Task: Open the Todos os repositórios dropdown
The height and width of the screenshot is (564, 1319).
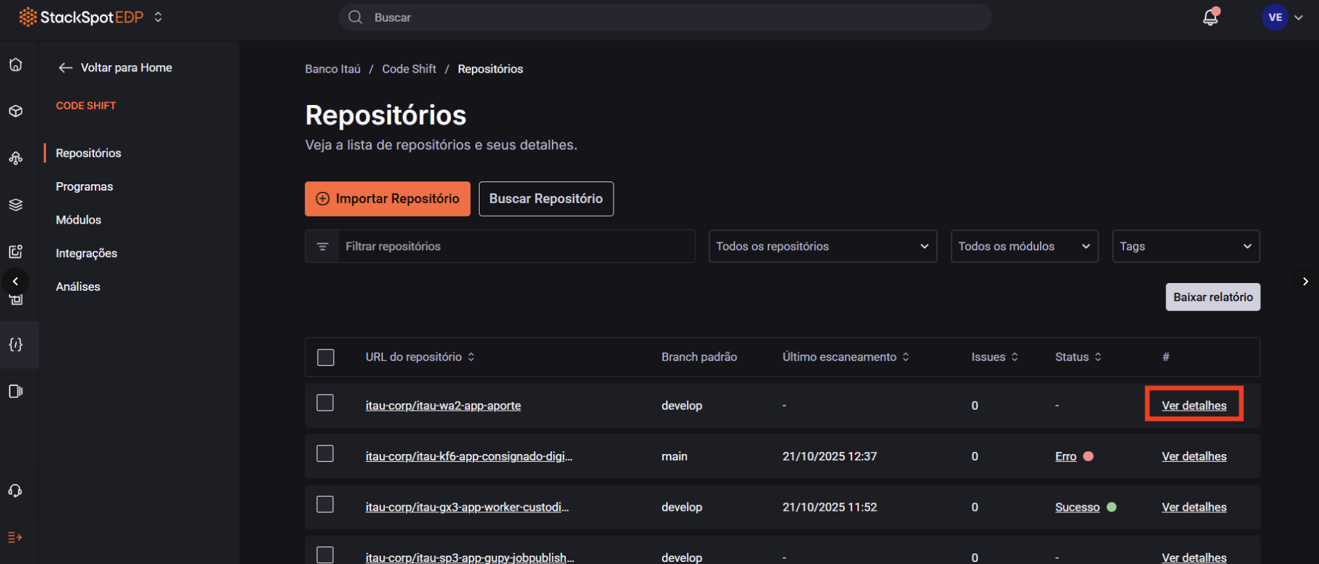Action: tap(822, 247)
